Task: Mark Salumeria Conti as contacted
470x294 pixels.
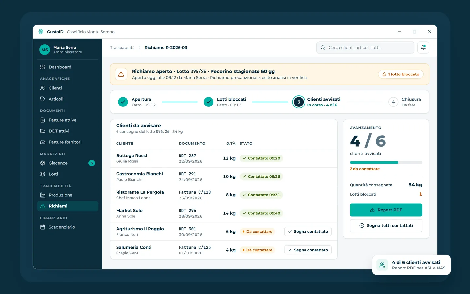Action: (x=308, y=250)
